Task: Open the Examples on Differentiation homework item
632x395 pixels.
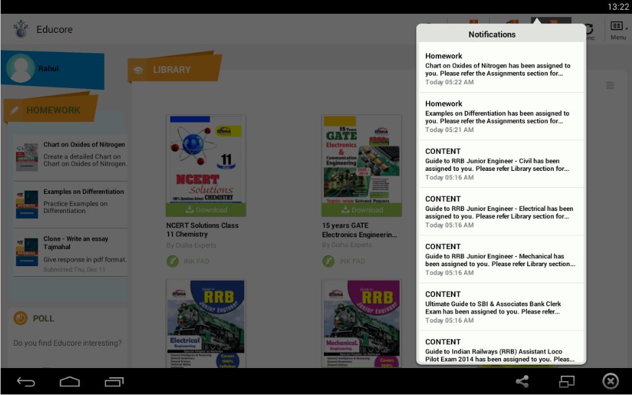Action: click(x=68, y=202)
